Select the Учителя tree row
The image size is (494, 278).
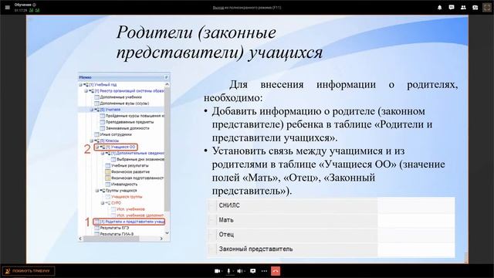pos(121,110)
